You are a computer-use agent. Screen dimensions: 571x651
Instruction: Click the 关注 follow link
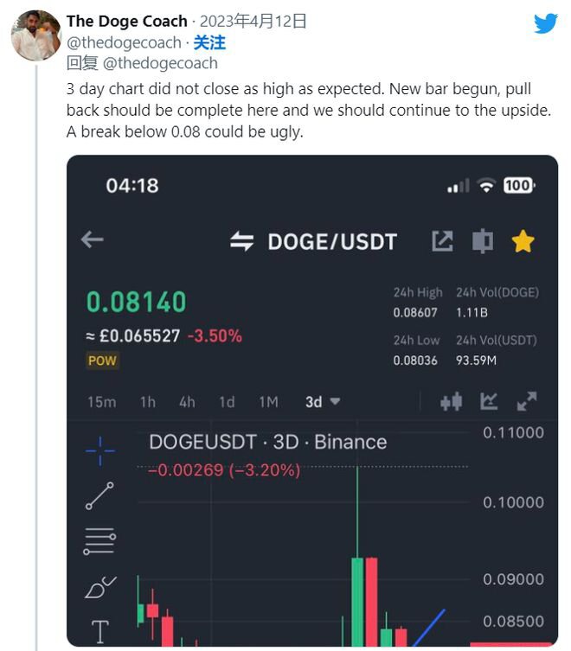coord(209,42)
